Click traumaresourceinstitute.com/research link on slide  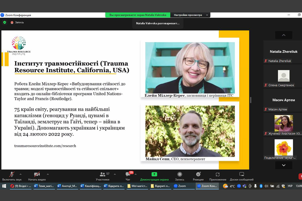(45, 146)
